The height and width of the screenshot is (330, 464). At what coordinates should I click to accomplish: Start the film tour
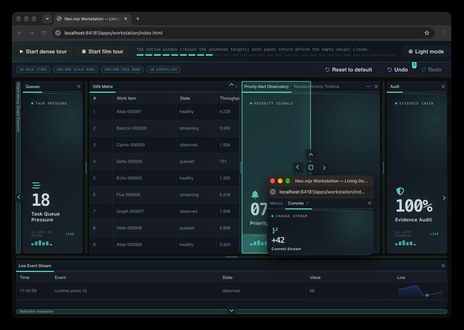(x=103, y=52)
